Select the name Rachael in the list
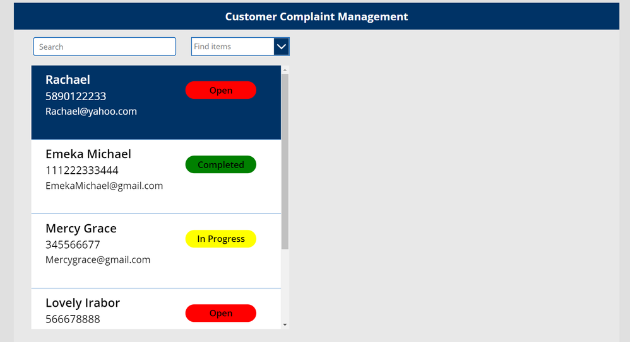 point(68,79)
